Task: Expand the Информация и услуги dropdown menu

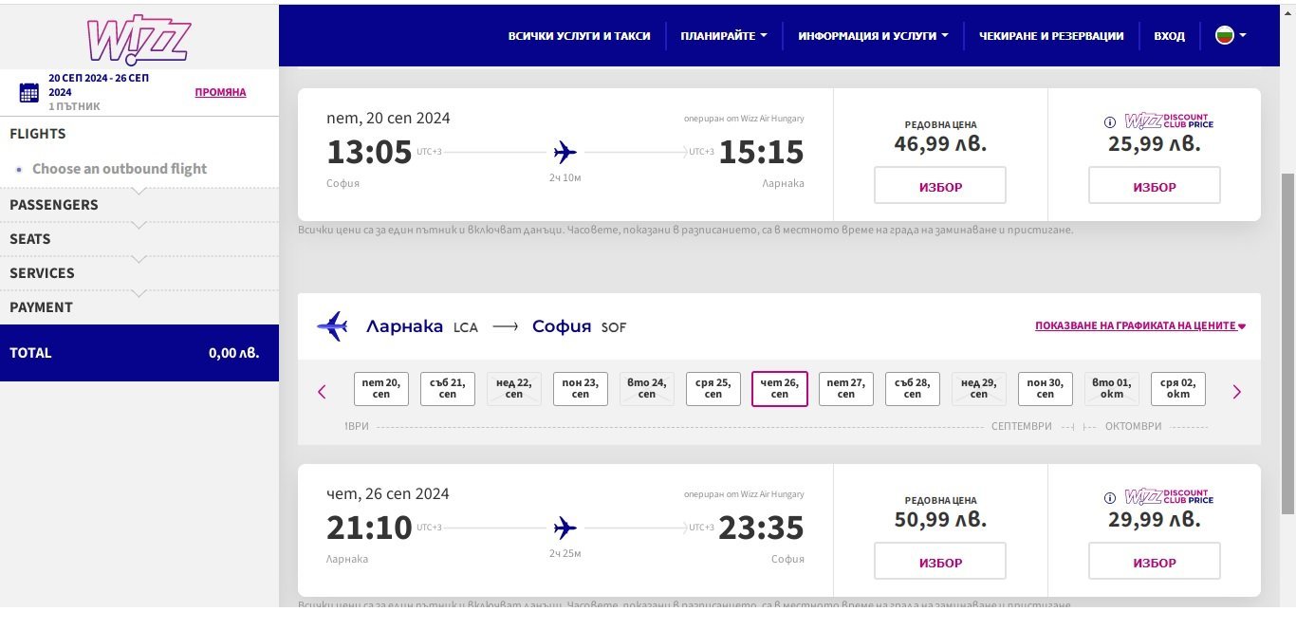Action: (x=873, y=36)
